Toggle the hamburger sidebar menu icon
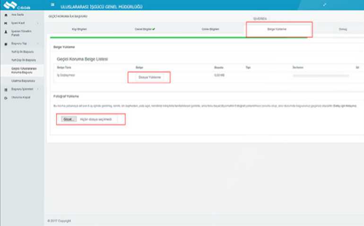364x226 pixels. click(x=52, y=5)
